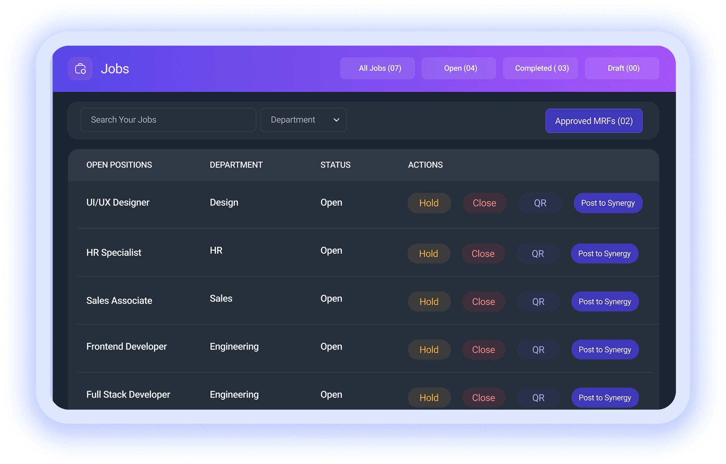726x464 pixels.
Task: View Approved MRFs list
Action: 594,121
